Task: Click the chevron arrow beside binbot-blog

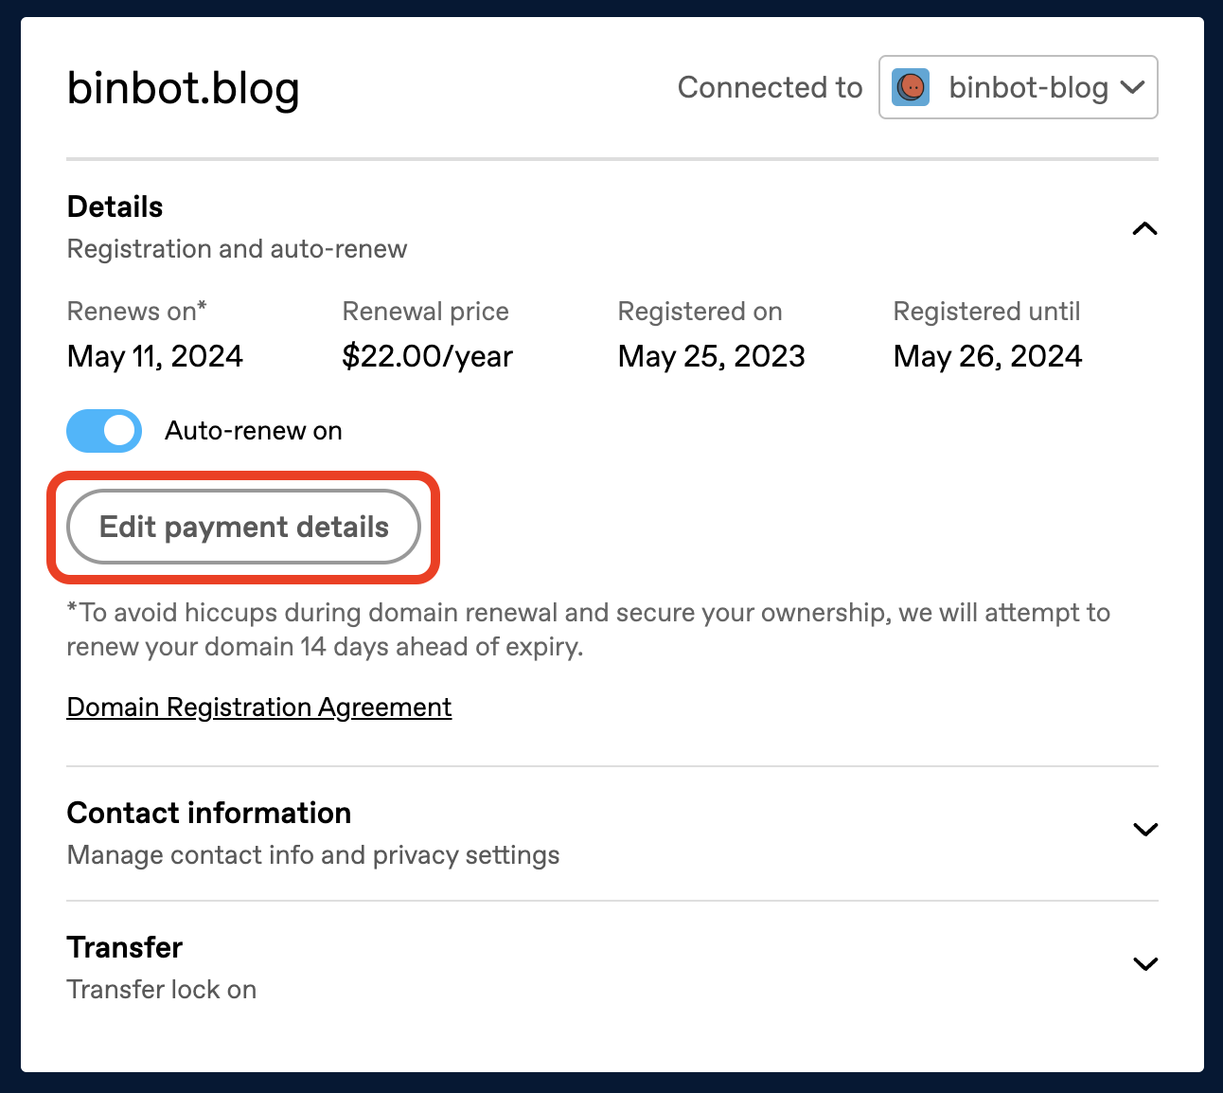Action: click(1132, 87)
